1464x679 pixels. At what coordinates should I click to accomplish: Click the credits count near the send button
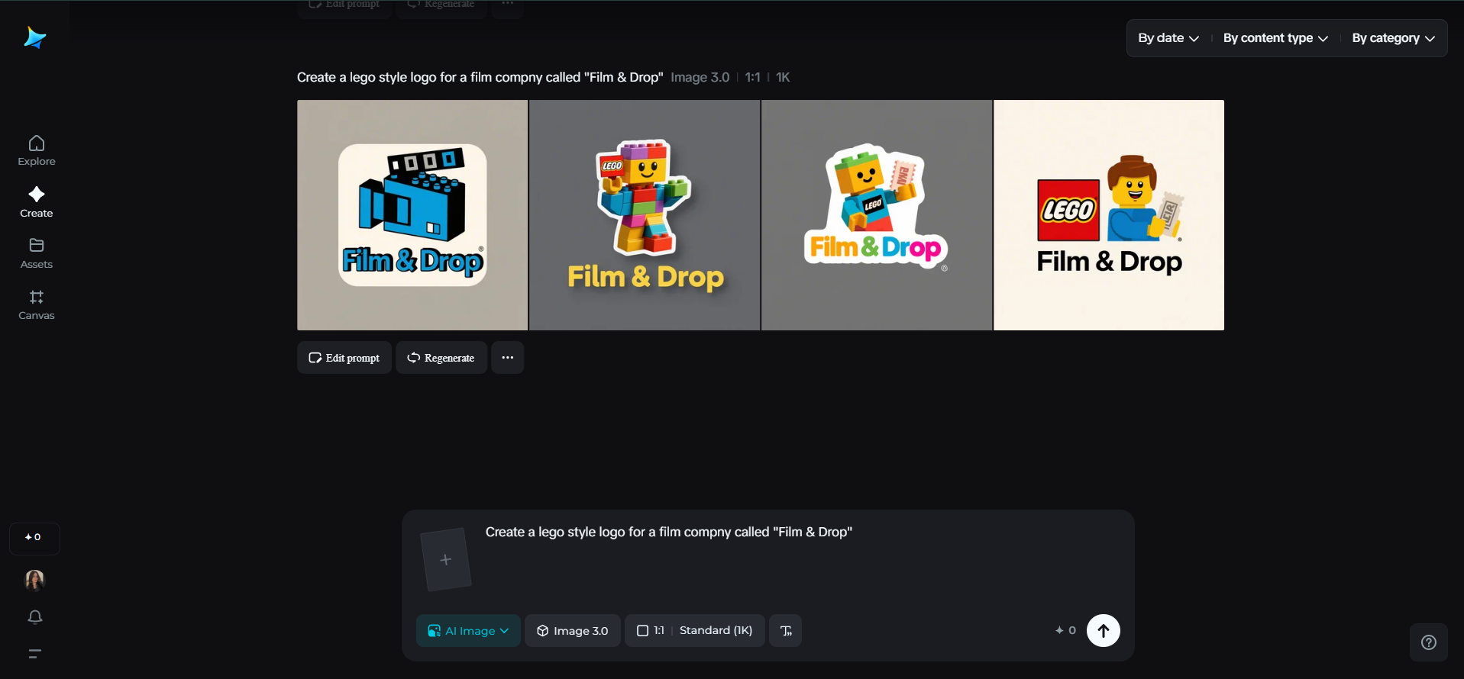coord(1065,630)
